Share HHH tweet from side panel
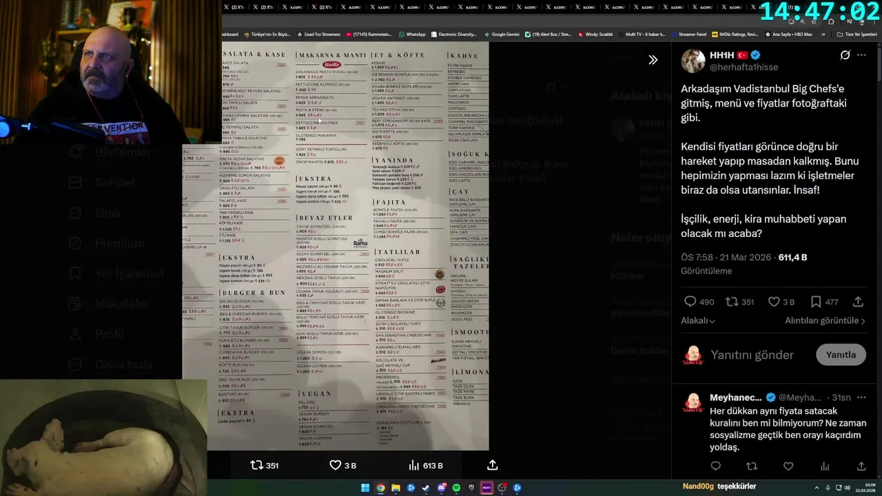The height and width of the screenshot is (496, 882). tap(858, 302)
